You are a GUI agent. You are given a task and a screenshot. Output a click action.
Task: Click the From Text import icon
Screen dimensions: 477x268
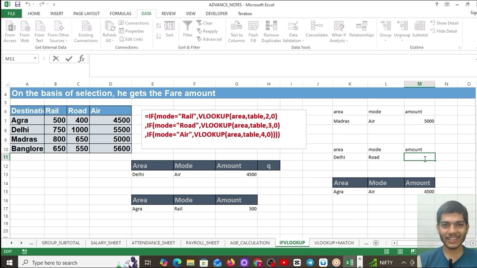(x=39, y=32)
